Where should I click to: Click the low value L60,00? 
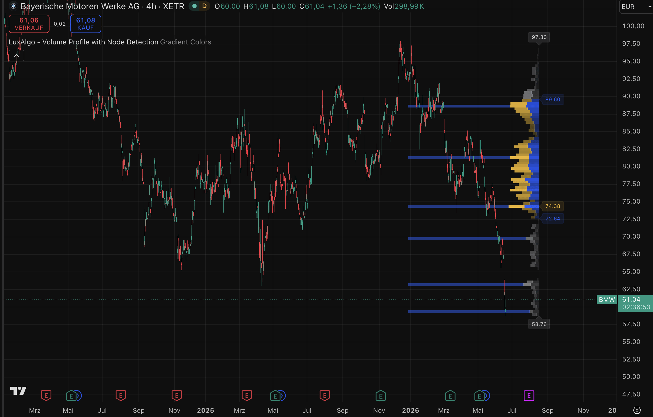point(284,6)
